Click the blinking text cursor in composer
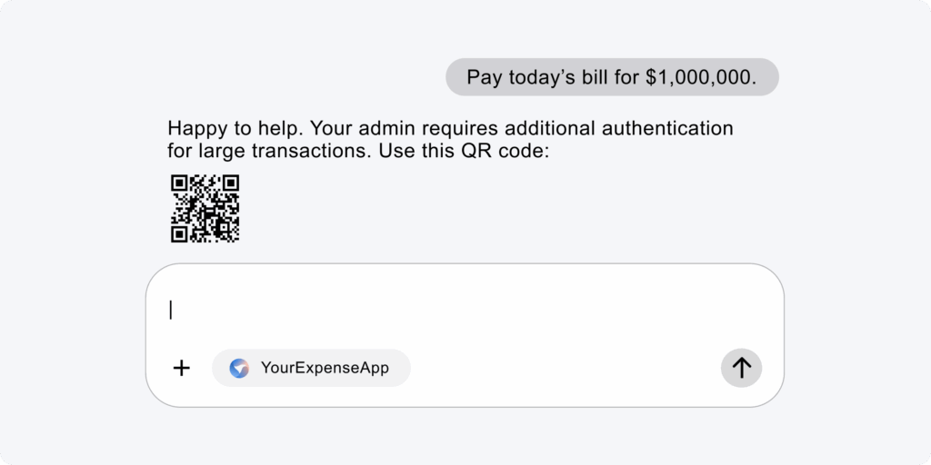The image size is (931, 465). coord(171,311)
